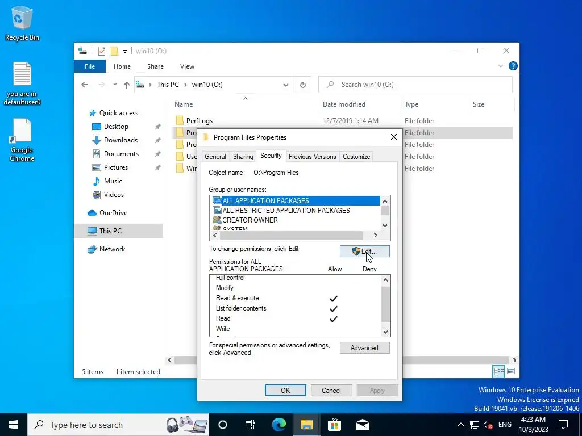Click 'This PC' in the address breadcrumb
The height and width of the screenshot is (436, 582).
pyautogui.click(x=168, y=85)
